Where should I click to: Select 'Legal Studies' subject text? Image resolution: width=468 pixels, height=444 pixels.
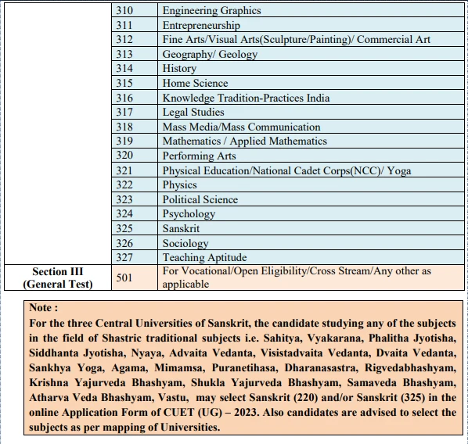[193, 112]
